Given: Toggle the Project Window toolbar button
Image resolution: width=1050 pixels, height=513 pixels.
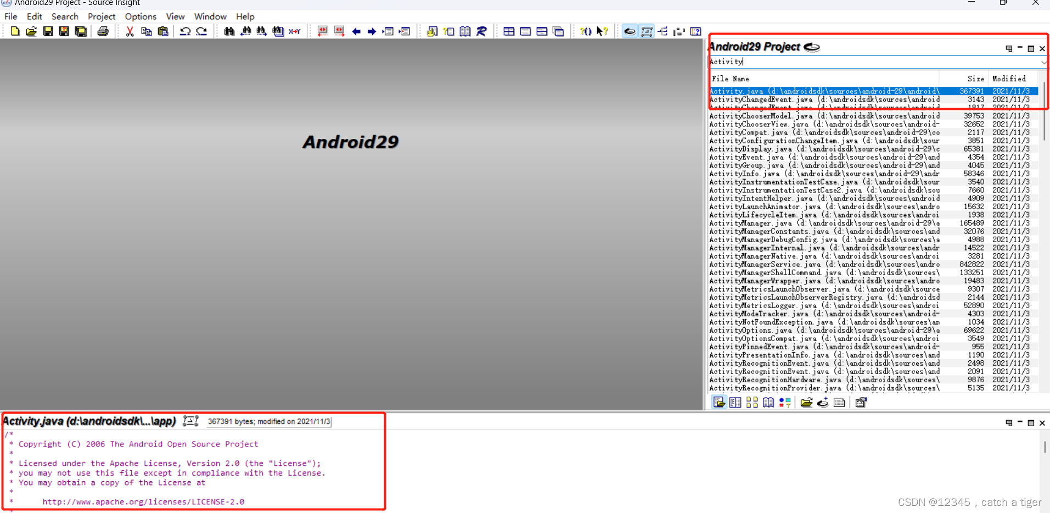Looking at the screenshot, I should coord(630,31).
